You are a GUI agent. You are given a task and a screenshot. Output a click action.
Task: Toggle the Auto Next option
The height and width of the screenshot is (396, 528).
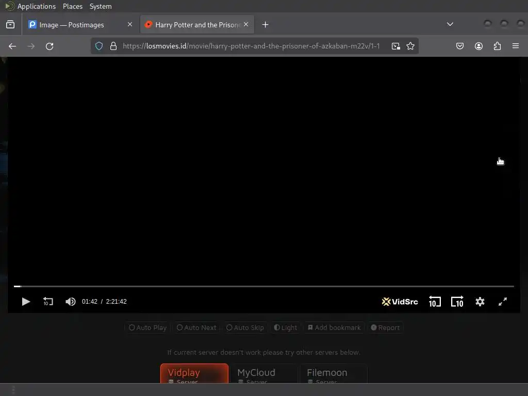pos(196,327)
